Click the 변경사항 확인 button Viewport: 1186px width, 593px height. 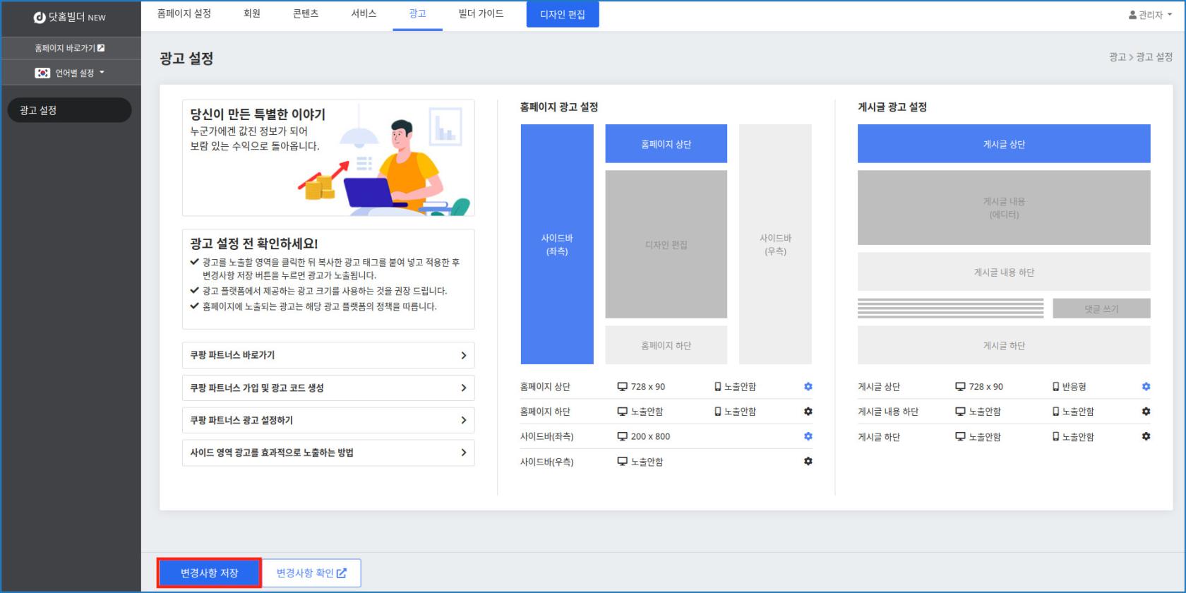point(311,573)
